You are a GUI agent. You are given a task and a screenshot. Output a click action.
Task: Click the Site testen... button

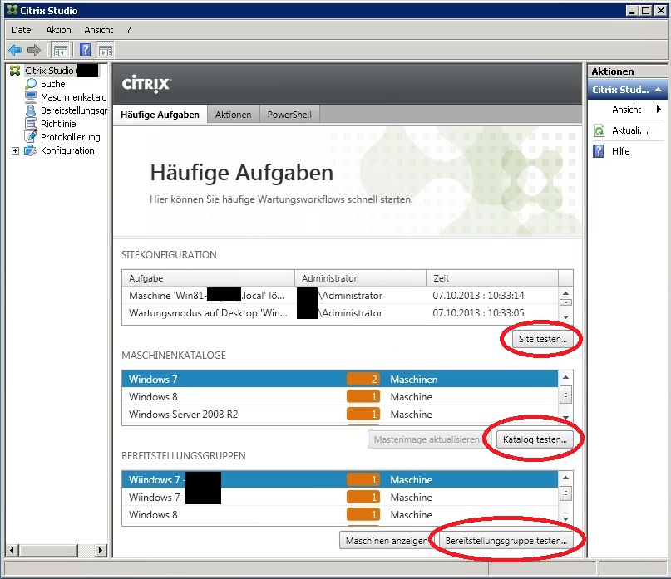pos(543,339)
